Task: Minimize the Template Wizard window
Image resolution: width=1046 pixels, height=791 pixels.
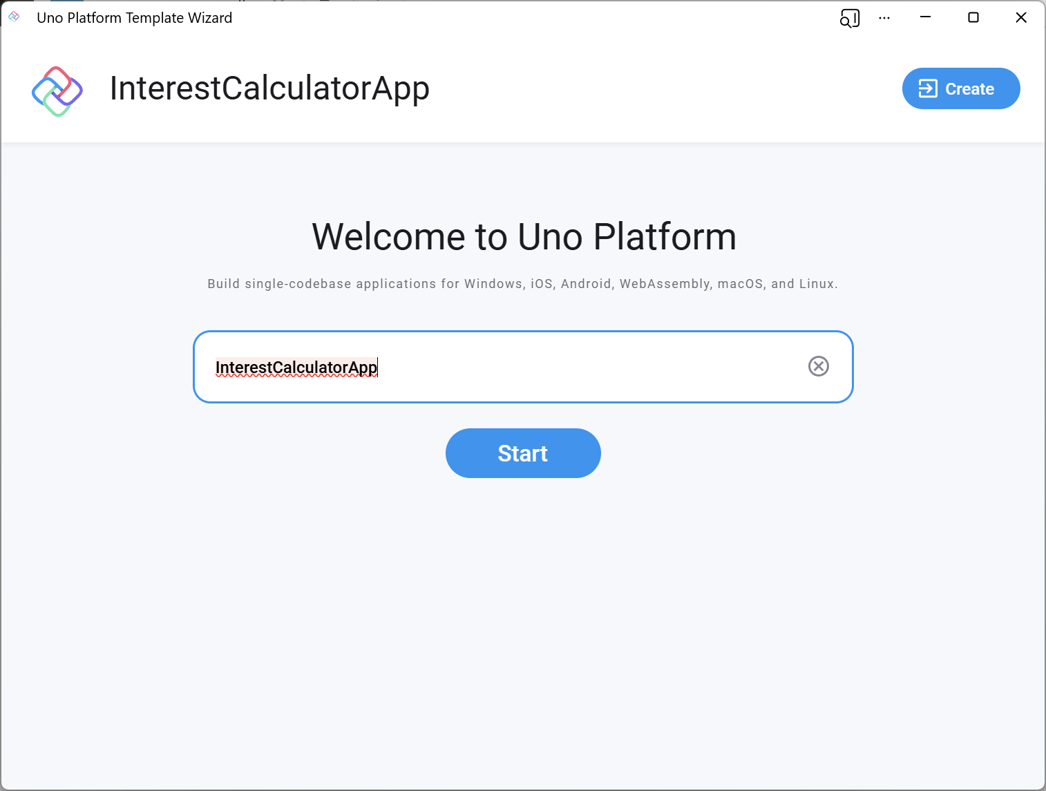Action: pos(926,17)
